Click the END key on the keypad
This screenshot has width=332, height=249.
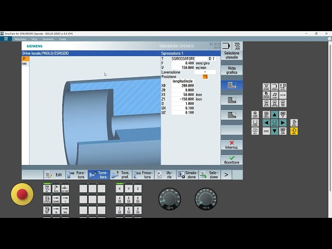click(266, 131)
